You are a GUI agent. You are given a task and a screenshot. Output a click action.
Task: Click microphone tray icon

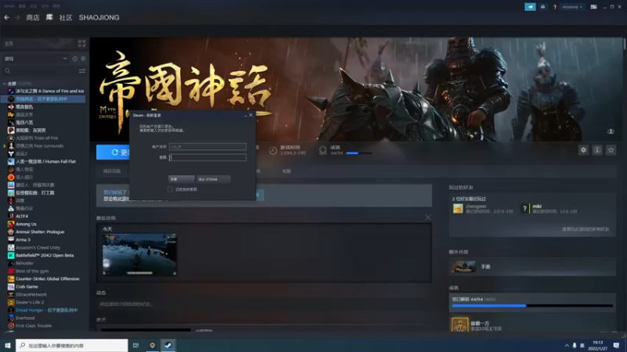click(574, 345)
